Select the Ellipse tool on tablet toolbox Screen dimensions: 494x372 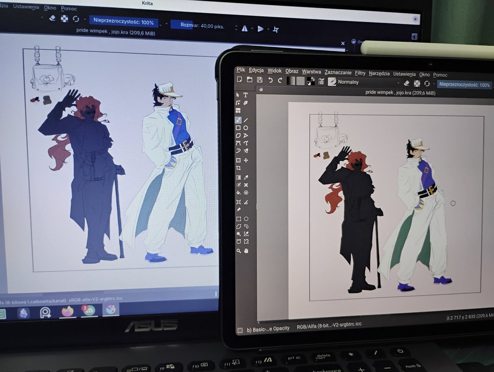(x=246, y=128)
